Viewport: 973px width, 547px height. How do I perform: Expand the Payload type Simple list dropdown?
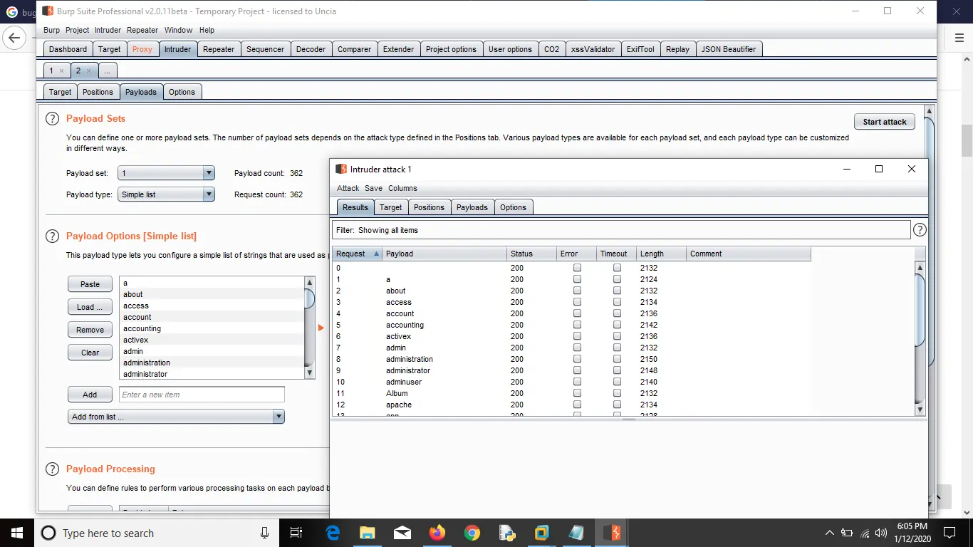coord(166,194)
